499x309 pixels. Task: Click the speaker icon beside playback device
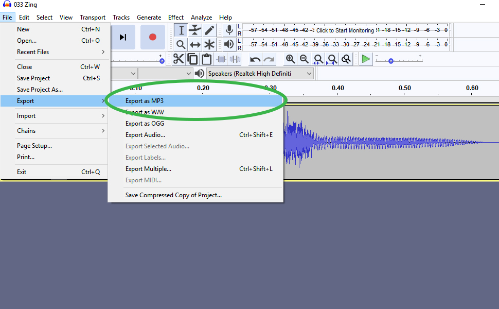click(199, 74)
